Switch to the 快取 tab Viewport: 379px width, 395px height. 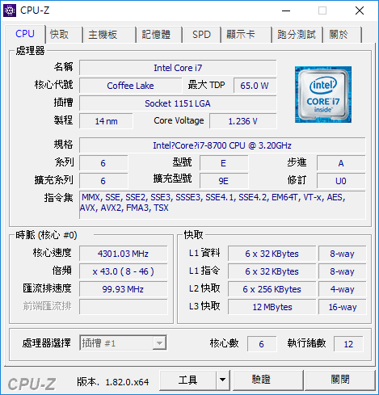[64, 35]
